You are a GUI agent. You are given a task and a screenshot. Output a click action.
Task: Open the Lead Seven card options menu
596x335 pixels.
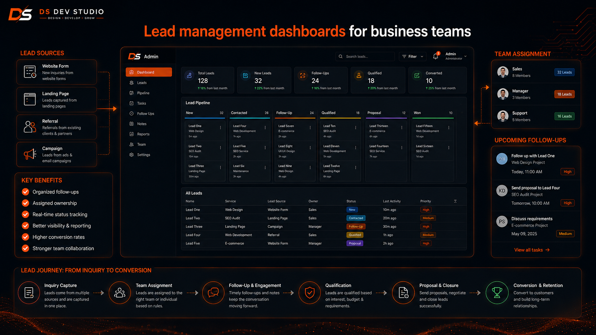pos(310,127)
